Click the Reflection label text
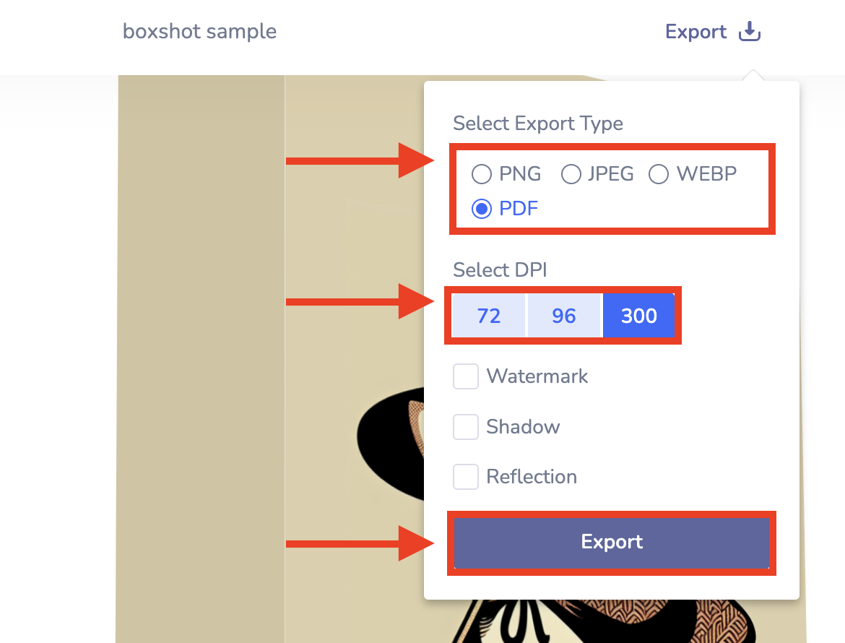Screen dimensions: 845x643 (x=532, y=476)
